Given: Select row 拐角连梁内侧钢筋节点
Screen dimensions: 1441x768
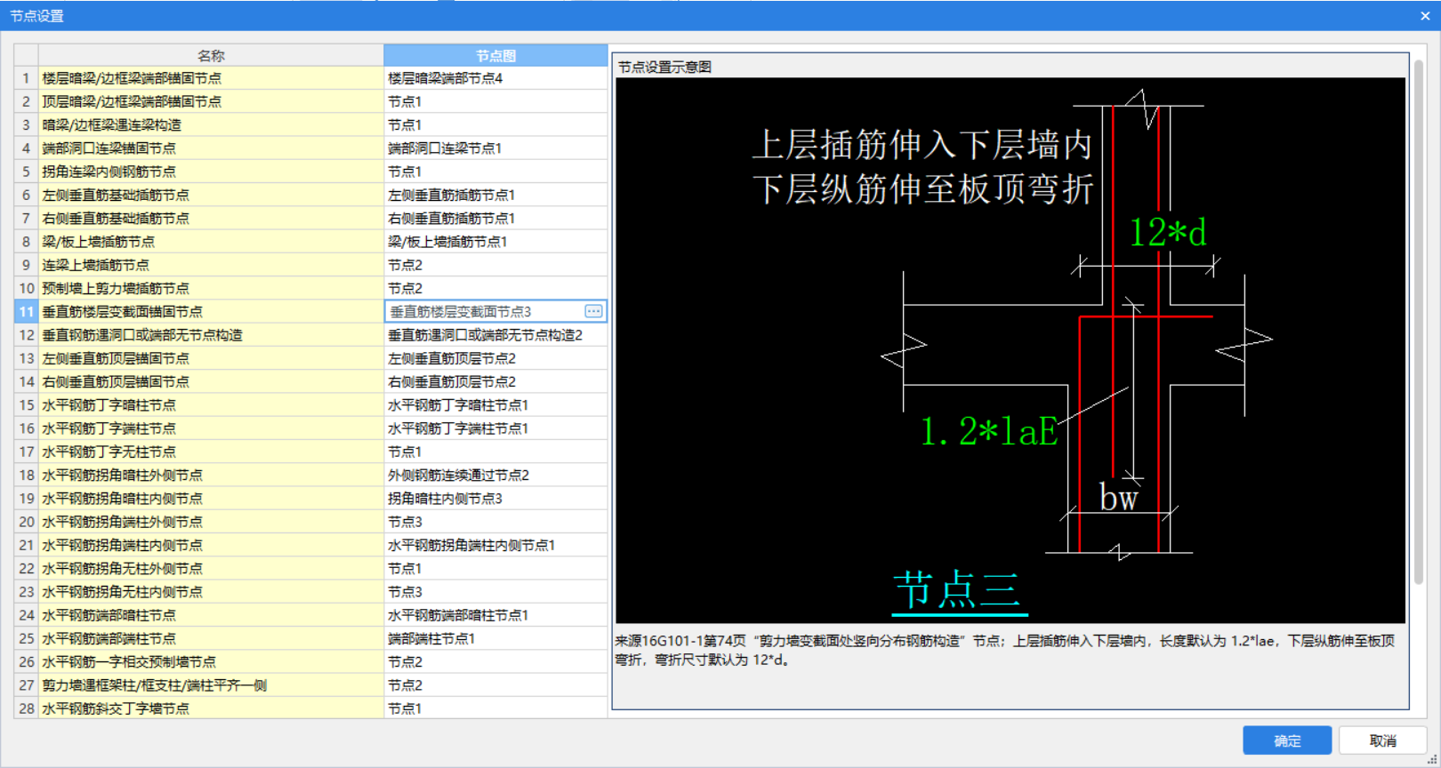Looking at the screenshot, I should [211, 172].
